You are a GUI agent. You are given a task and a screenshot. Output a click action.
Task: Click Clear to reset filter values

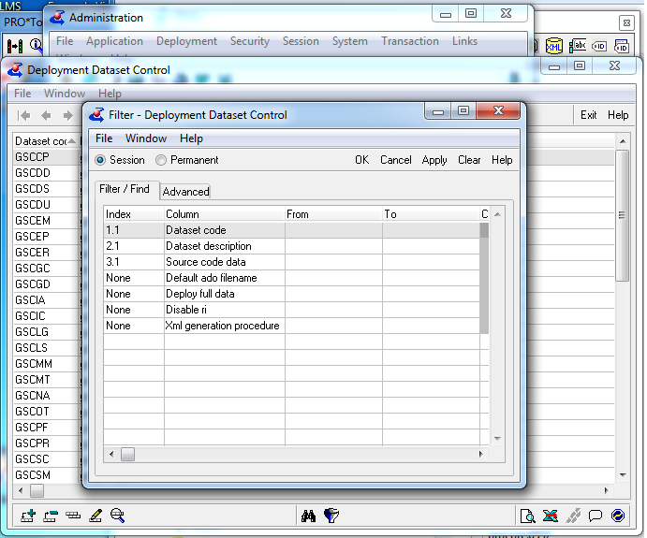469,160
